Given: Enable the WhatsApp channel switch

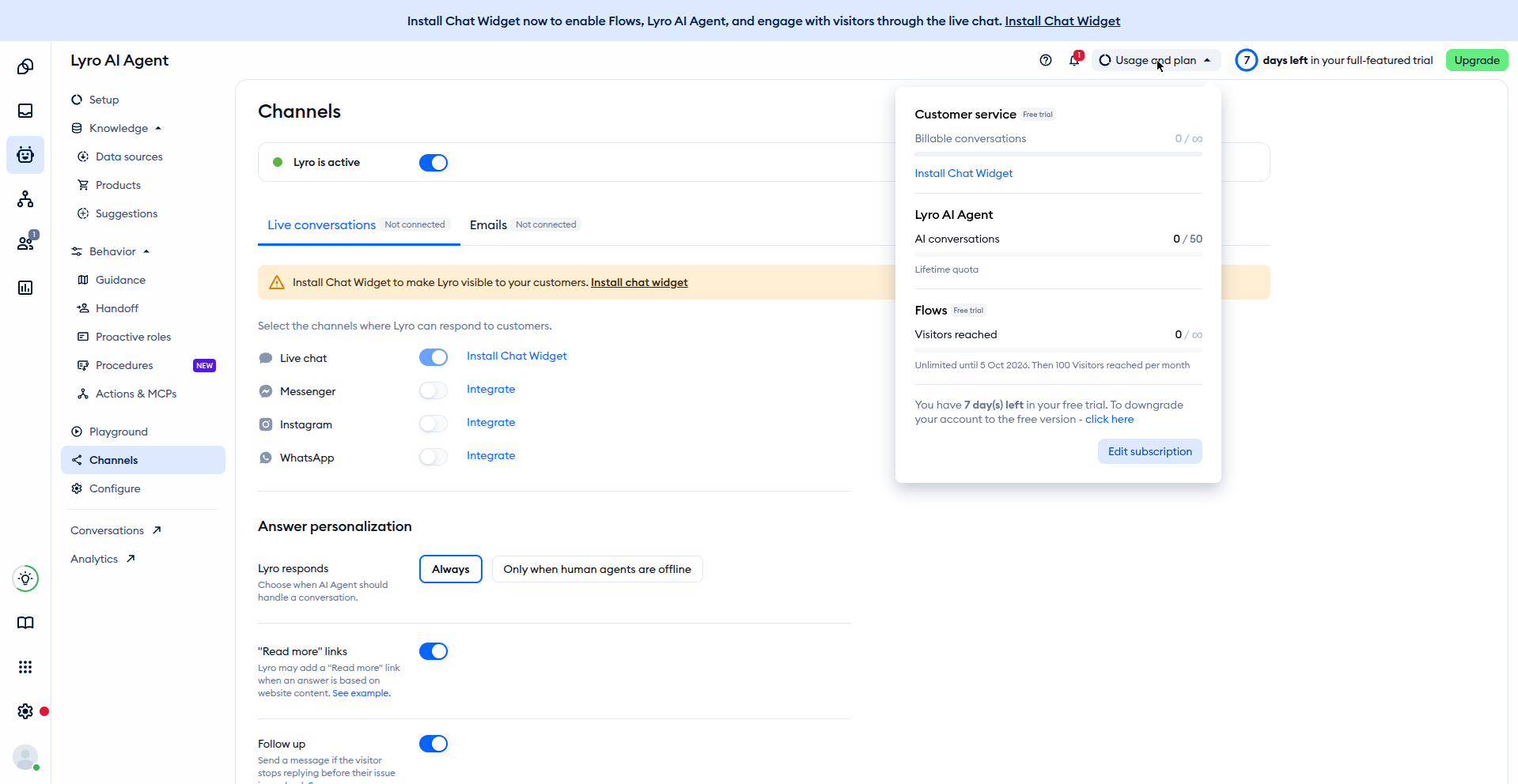Looking at the screenshot, I should [x=433, y=457].
